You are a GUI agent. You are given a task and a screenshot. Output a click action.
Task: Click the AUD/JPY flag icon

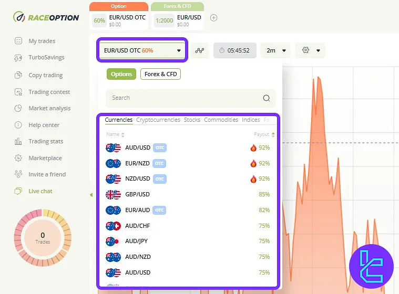pos(113,241)
